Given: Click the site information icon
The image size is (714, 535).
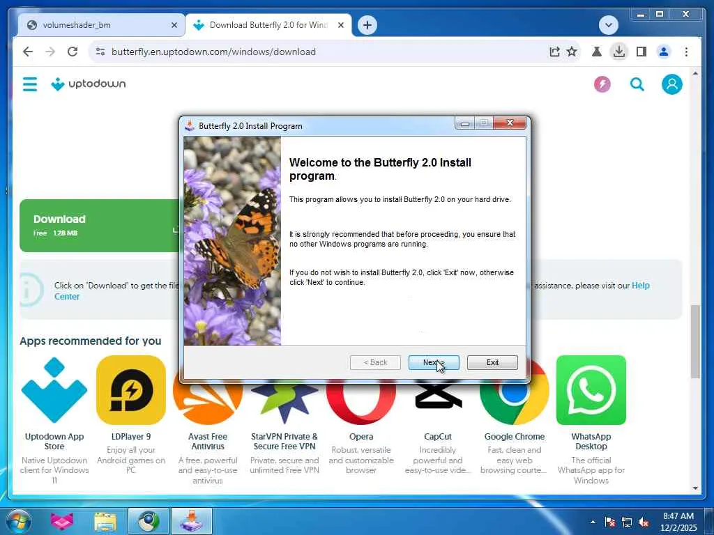Looking at the screenshot, I should pyautogui.click(x=100, y=52).
